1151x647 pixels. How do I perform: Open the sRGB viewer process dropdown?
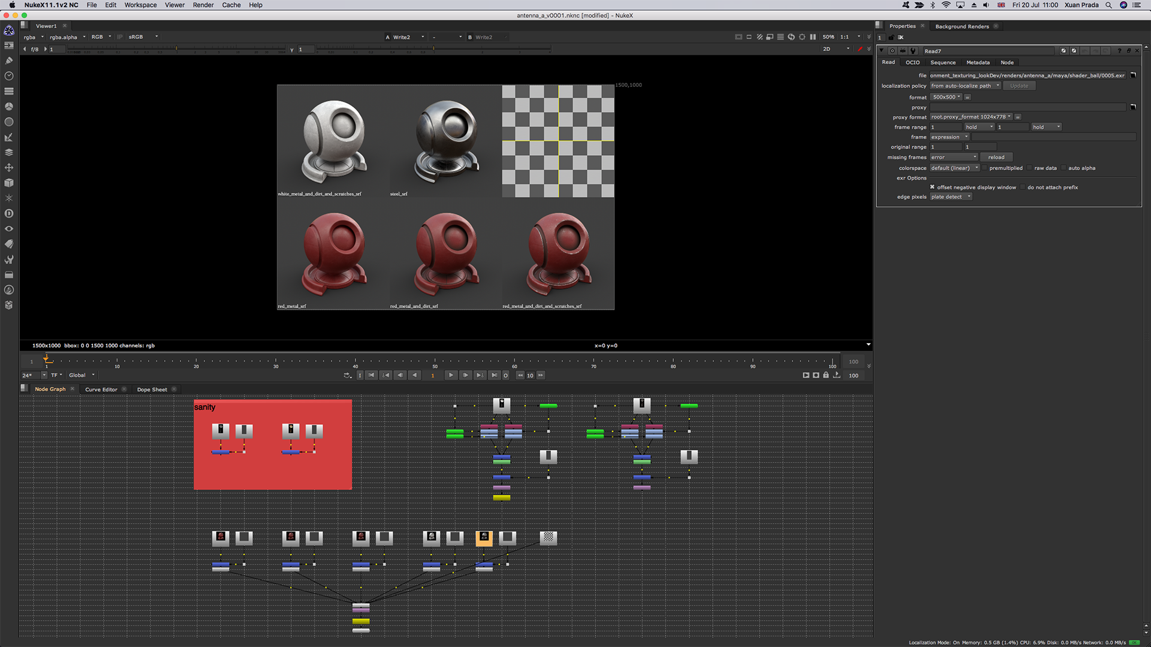pos(143,37)
